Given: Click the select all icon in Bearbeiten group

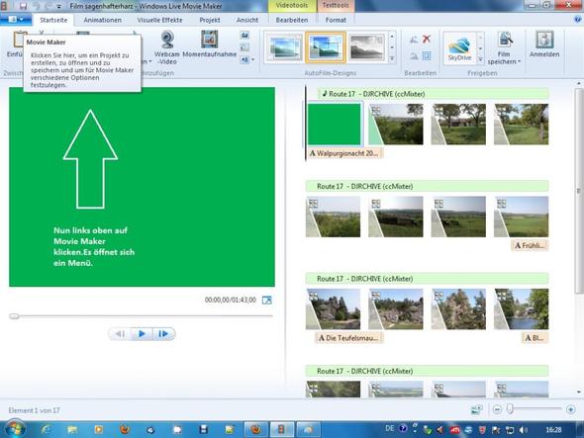Looking at the screenshot, I should tap(427, 56).
